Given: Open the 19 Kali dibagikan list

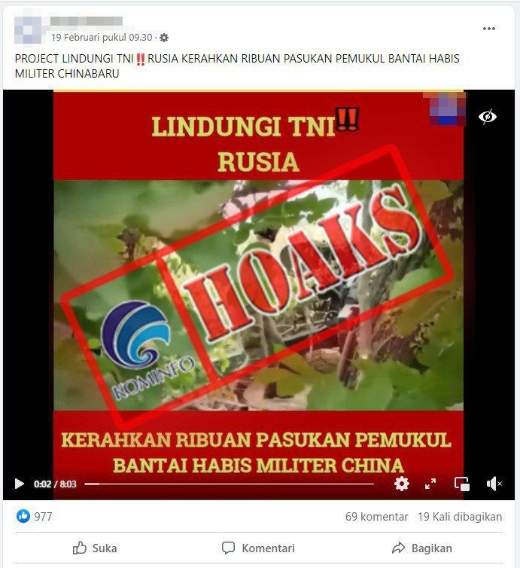Looking at the screenshot, I should tap(460, 517).
